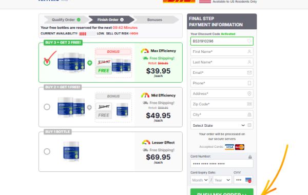
Task: Click the envelope icon in Email field
Action: click(x=249, y=73)
